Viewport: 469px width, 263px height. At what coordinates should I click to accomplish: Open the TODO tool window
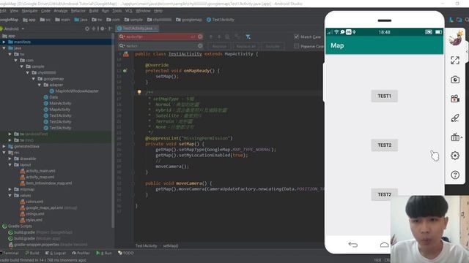pos(126,253)
